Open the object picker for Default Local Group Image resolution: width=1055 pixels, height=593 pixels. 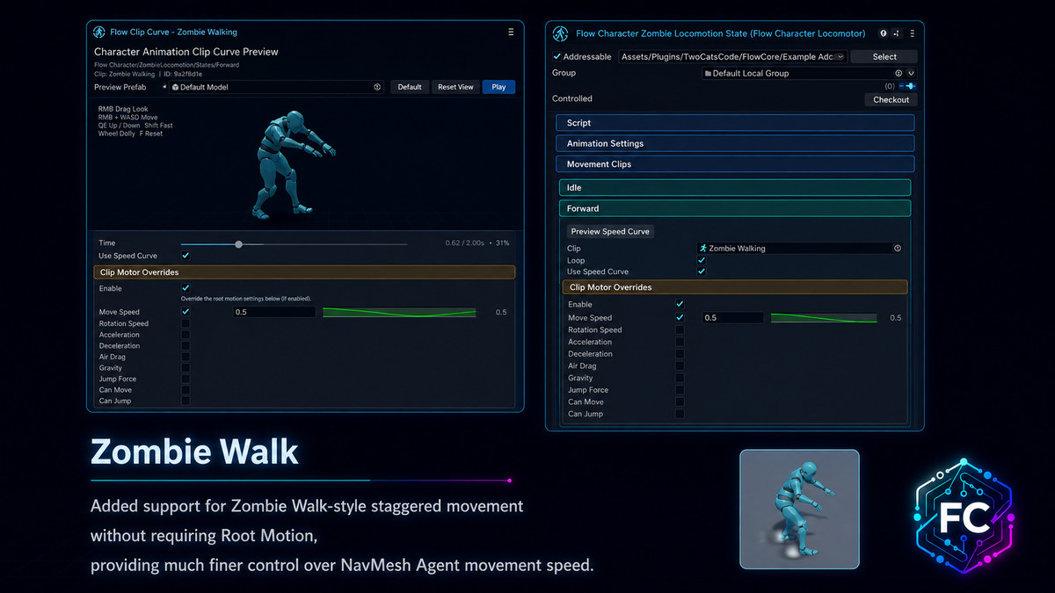pyautogui.click(x=899, y=73)
